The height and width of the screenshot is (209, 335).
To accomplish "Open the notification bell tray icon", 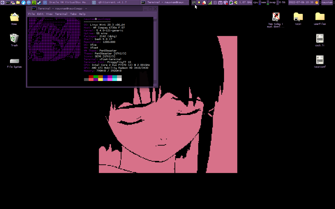I will point(199,2).
